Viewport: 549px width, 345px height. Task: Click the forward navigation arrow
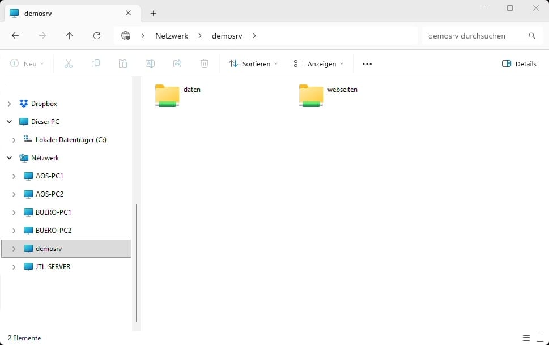click(42, 35)
